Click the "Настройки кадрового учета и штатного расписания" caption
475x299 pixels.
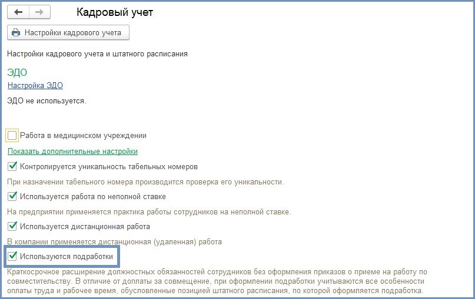pyautogui.click(x=97, y=54)
